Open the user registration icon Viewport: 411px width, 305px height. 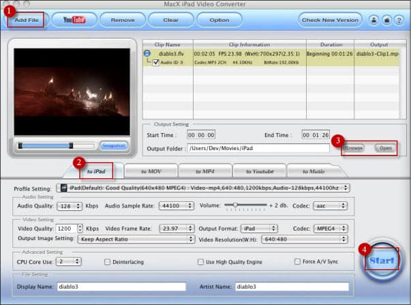374,20
